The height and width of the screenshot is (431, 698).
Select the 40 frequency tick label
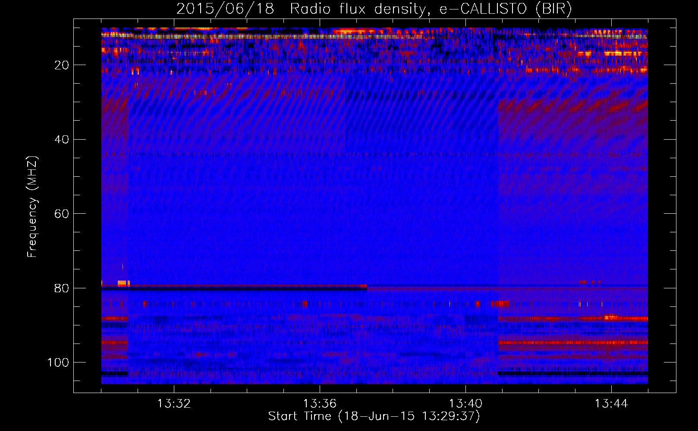pos(62,140)
